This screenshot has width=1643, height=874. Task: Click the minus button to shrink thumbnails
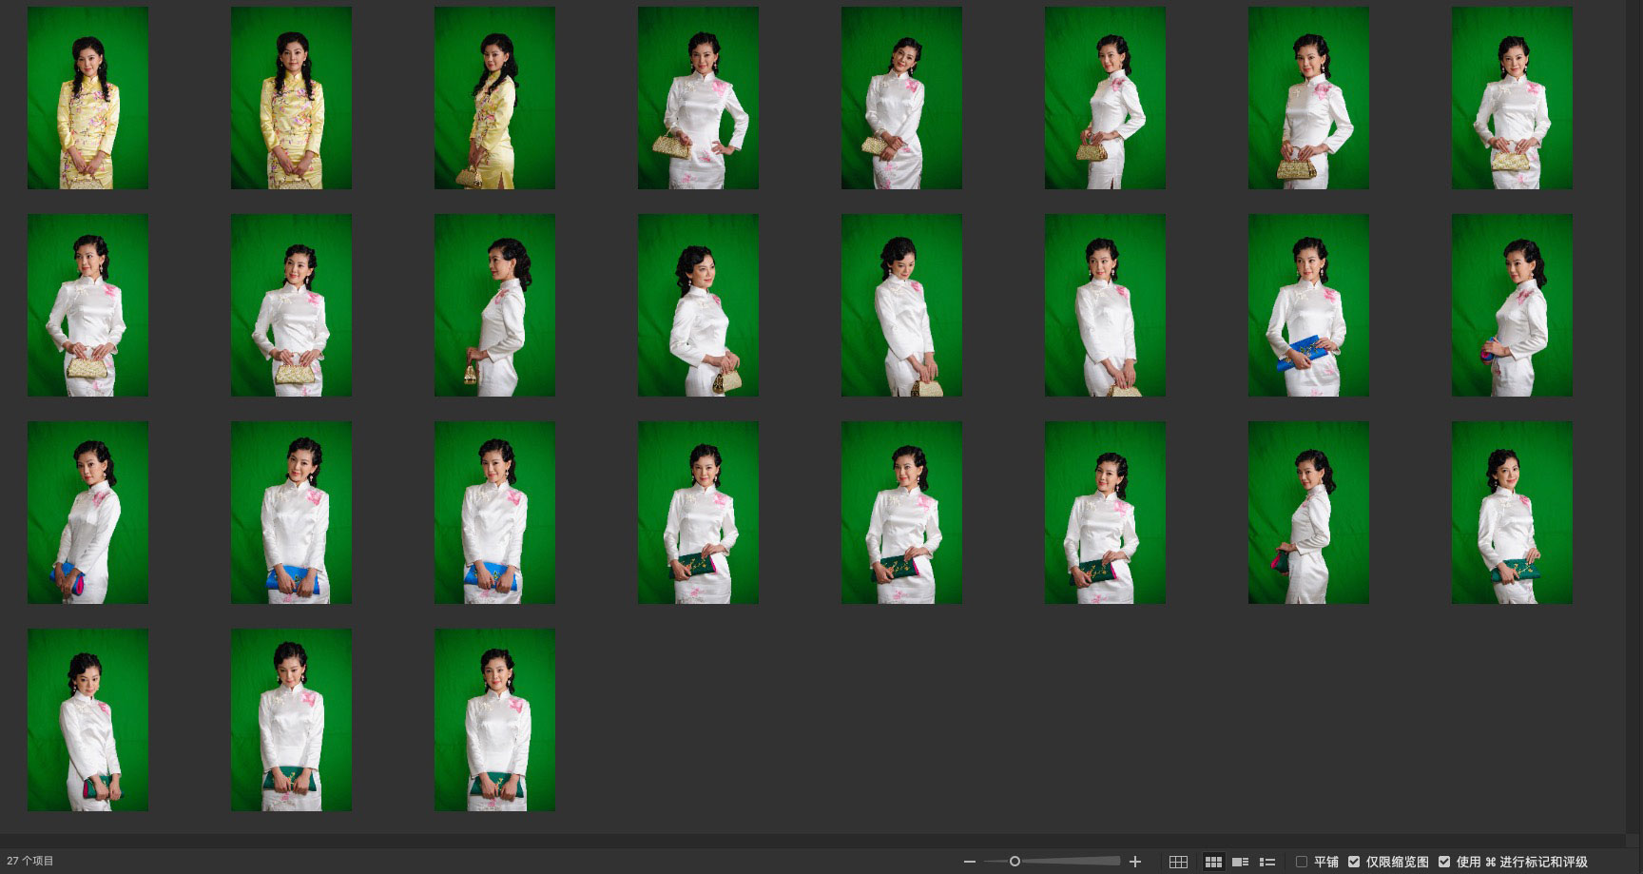tap(969, 862)
